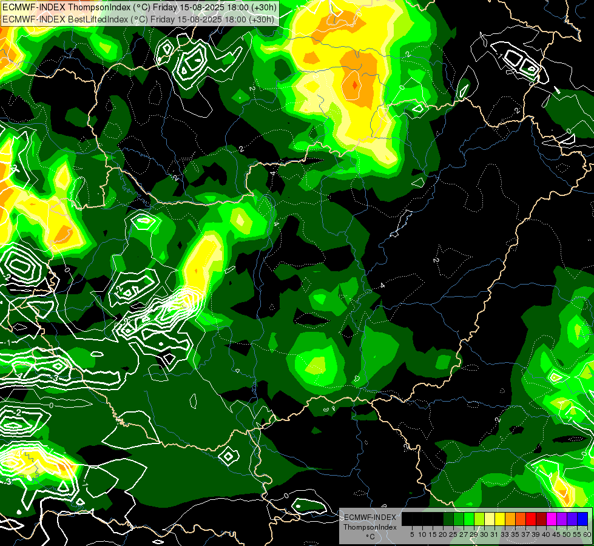
Task: Click the legend tick label 55
Action: tap(577, 534)
